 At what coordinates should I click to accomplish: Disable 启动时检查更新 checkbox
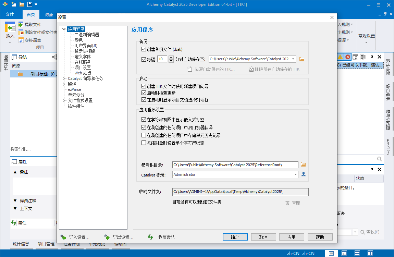pos(144,93)
